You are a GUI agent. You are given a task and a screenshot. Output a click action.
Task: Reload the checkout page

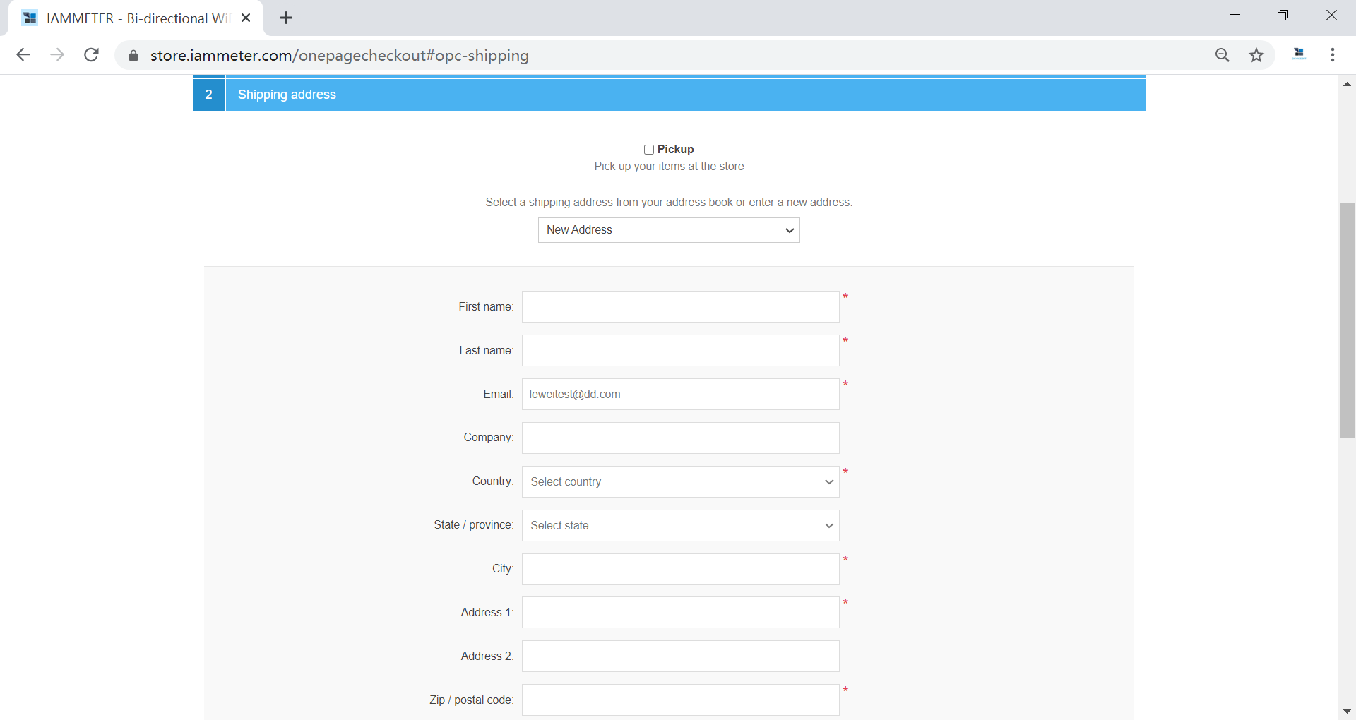pos(91,55)
